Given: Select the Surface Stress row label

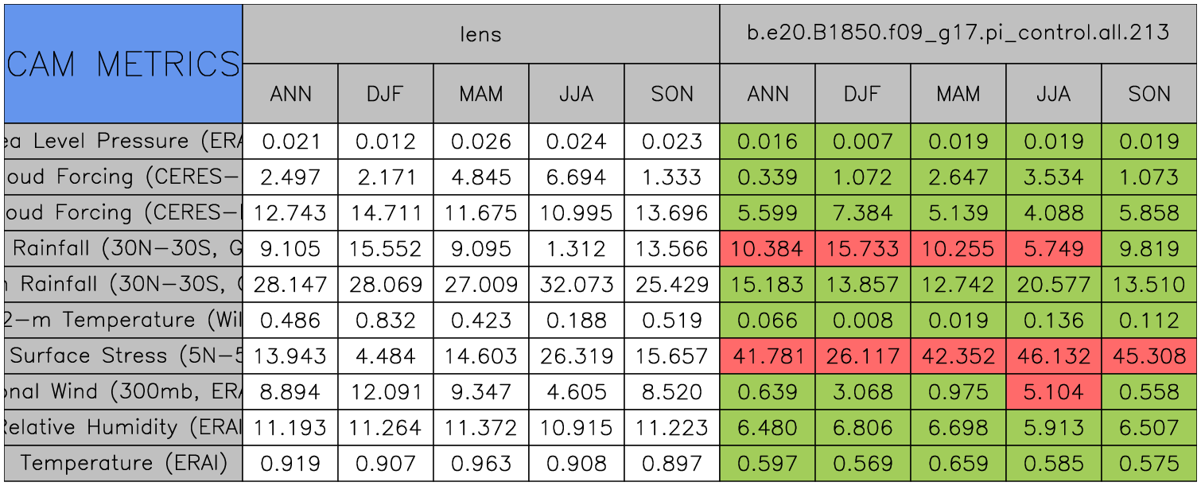Looking at the screenshot, I should (123, 356).
